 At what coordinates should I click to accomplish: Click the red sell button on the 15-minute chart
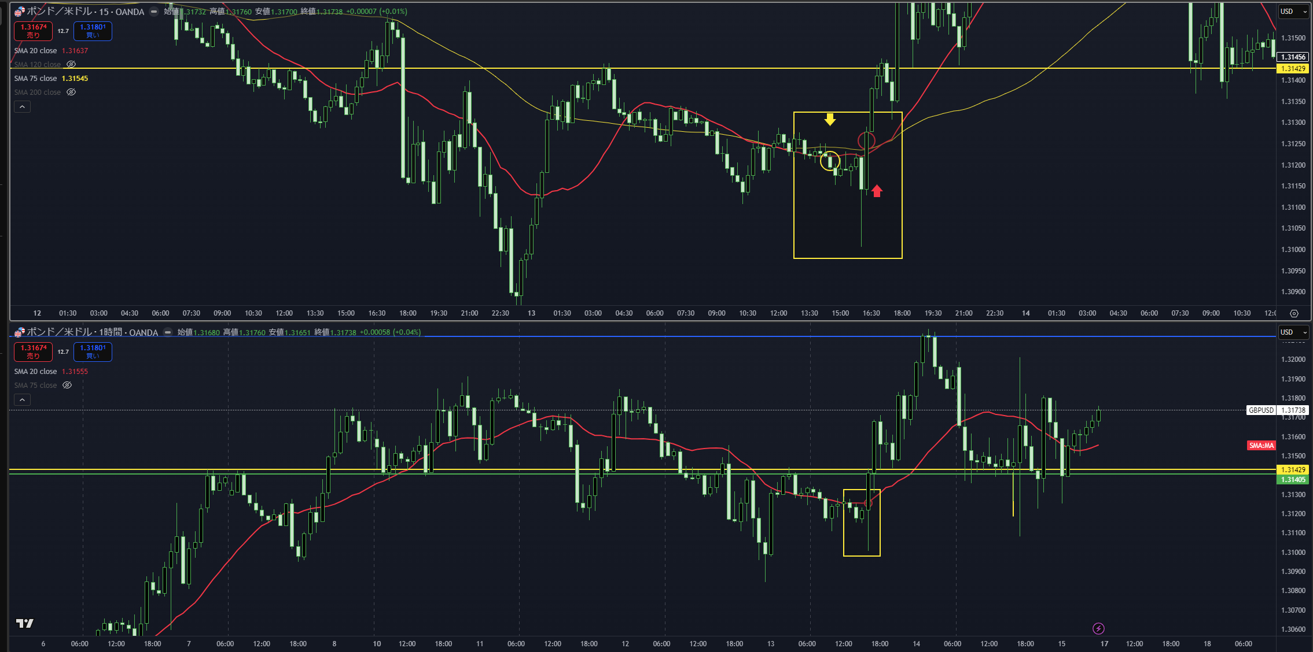(x=34, y=31)
